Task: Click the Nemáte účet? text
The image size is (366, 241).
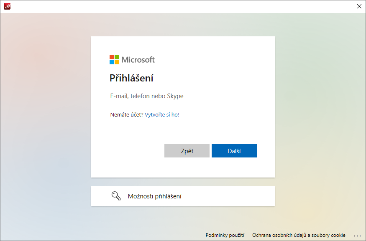Action: 127,115
